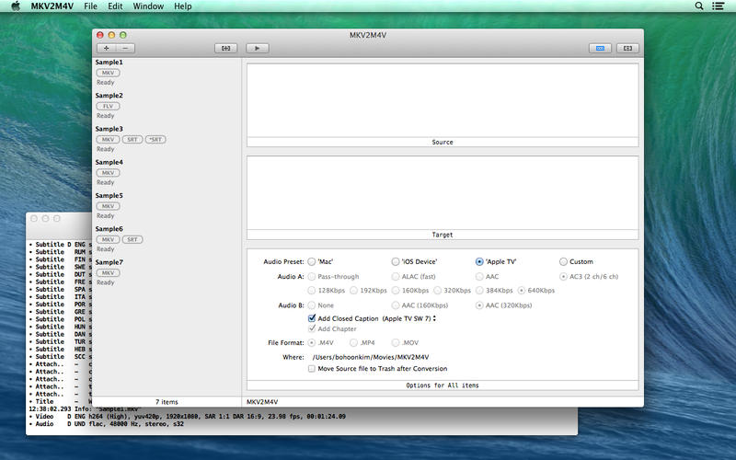Click the MKV tag under Sample1
The height and width of the screenshot is (460, 736).
[108, 73]
